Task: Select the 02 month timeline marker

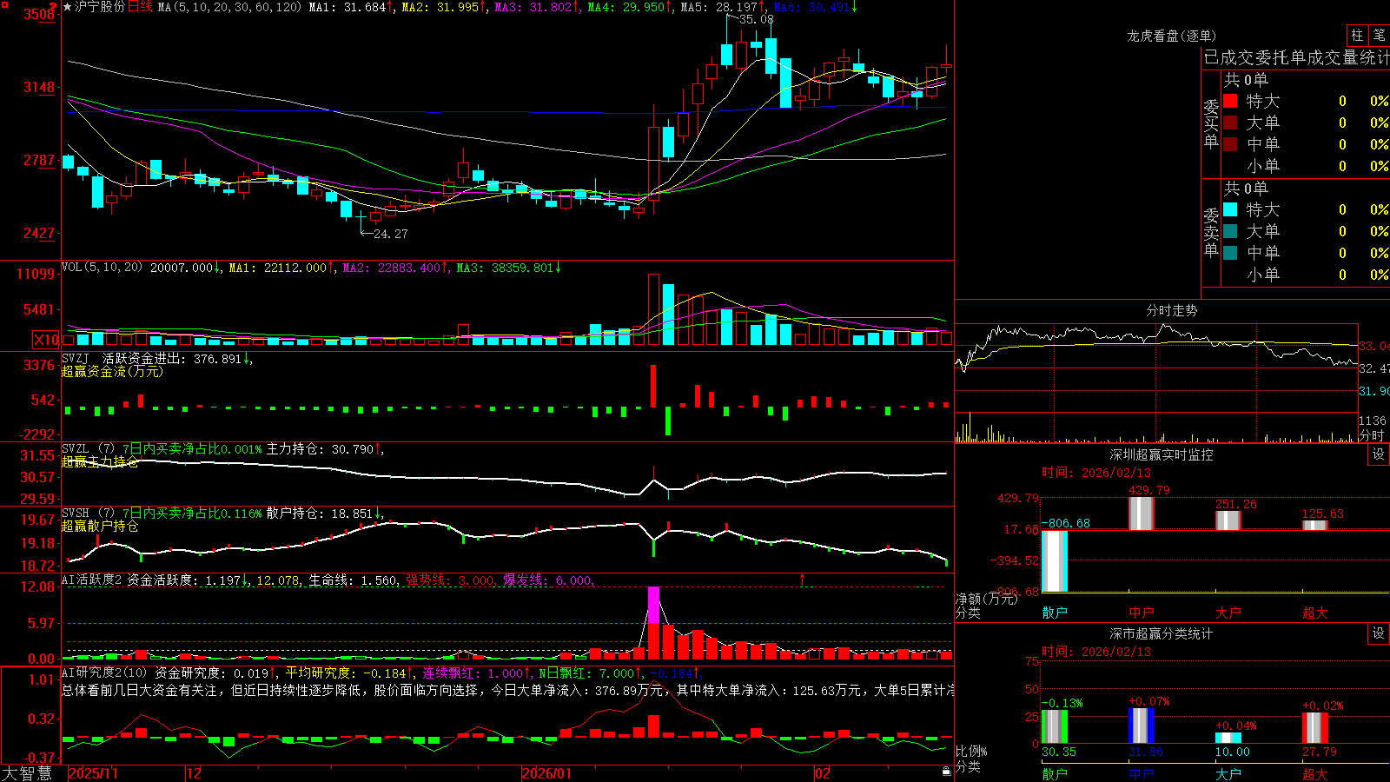Action: click(823, 773)
